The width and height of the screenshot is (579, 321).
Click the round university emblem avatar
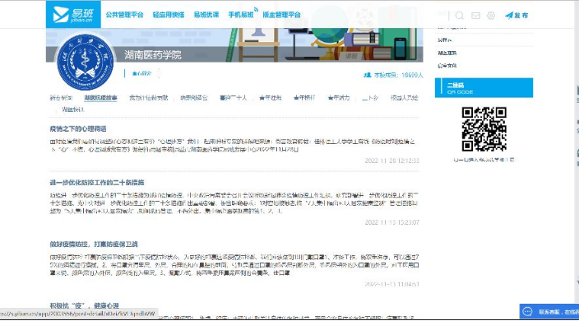86,62
